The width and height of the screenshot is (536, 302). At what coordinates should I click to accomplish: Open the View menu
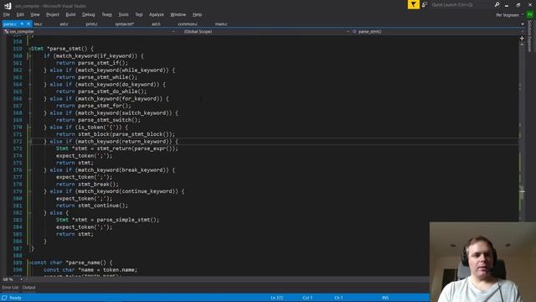(x=35, y=15)
